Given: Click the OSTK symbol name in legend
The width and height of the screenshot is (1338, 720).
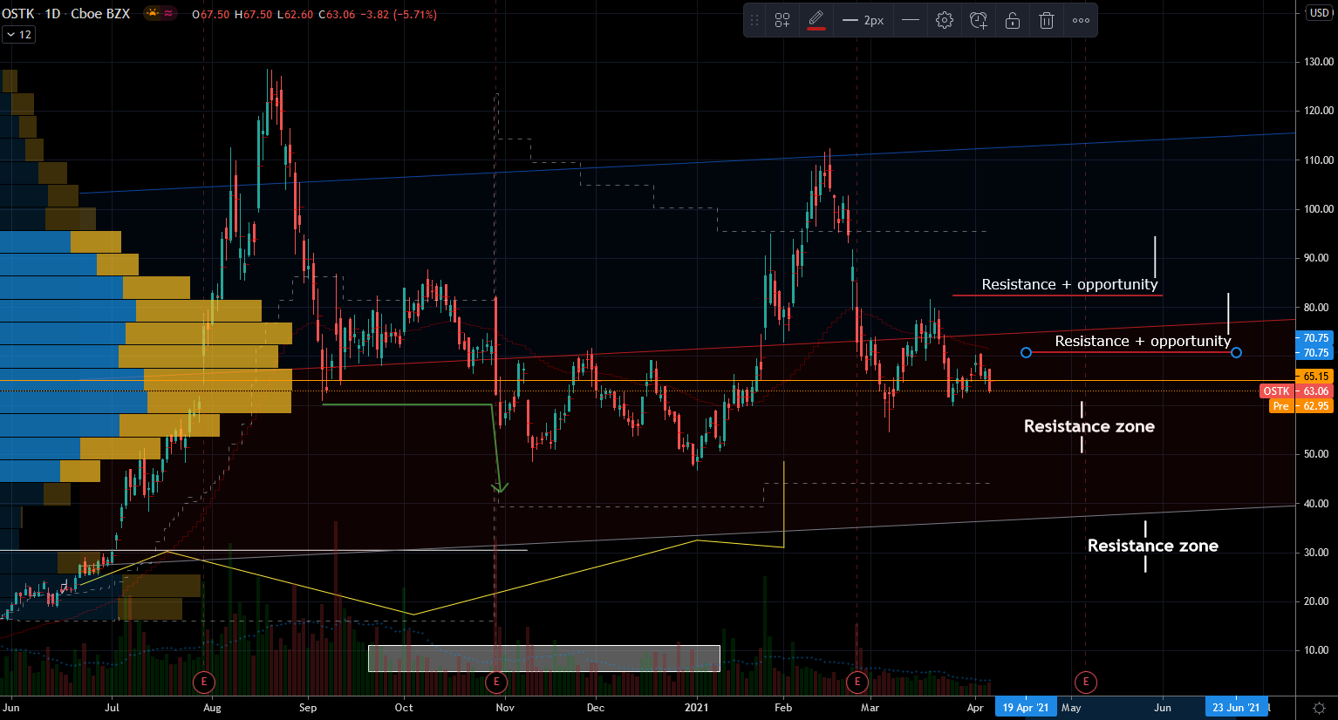Looking at the screenshot, I should 17,14.
